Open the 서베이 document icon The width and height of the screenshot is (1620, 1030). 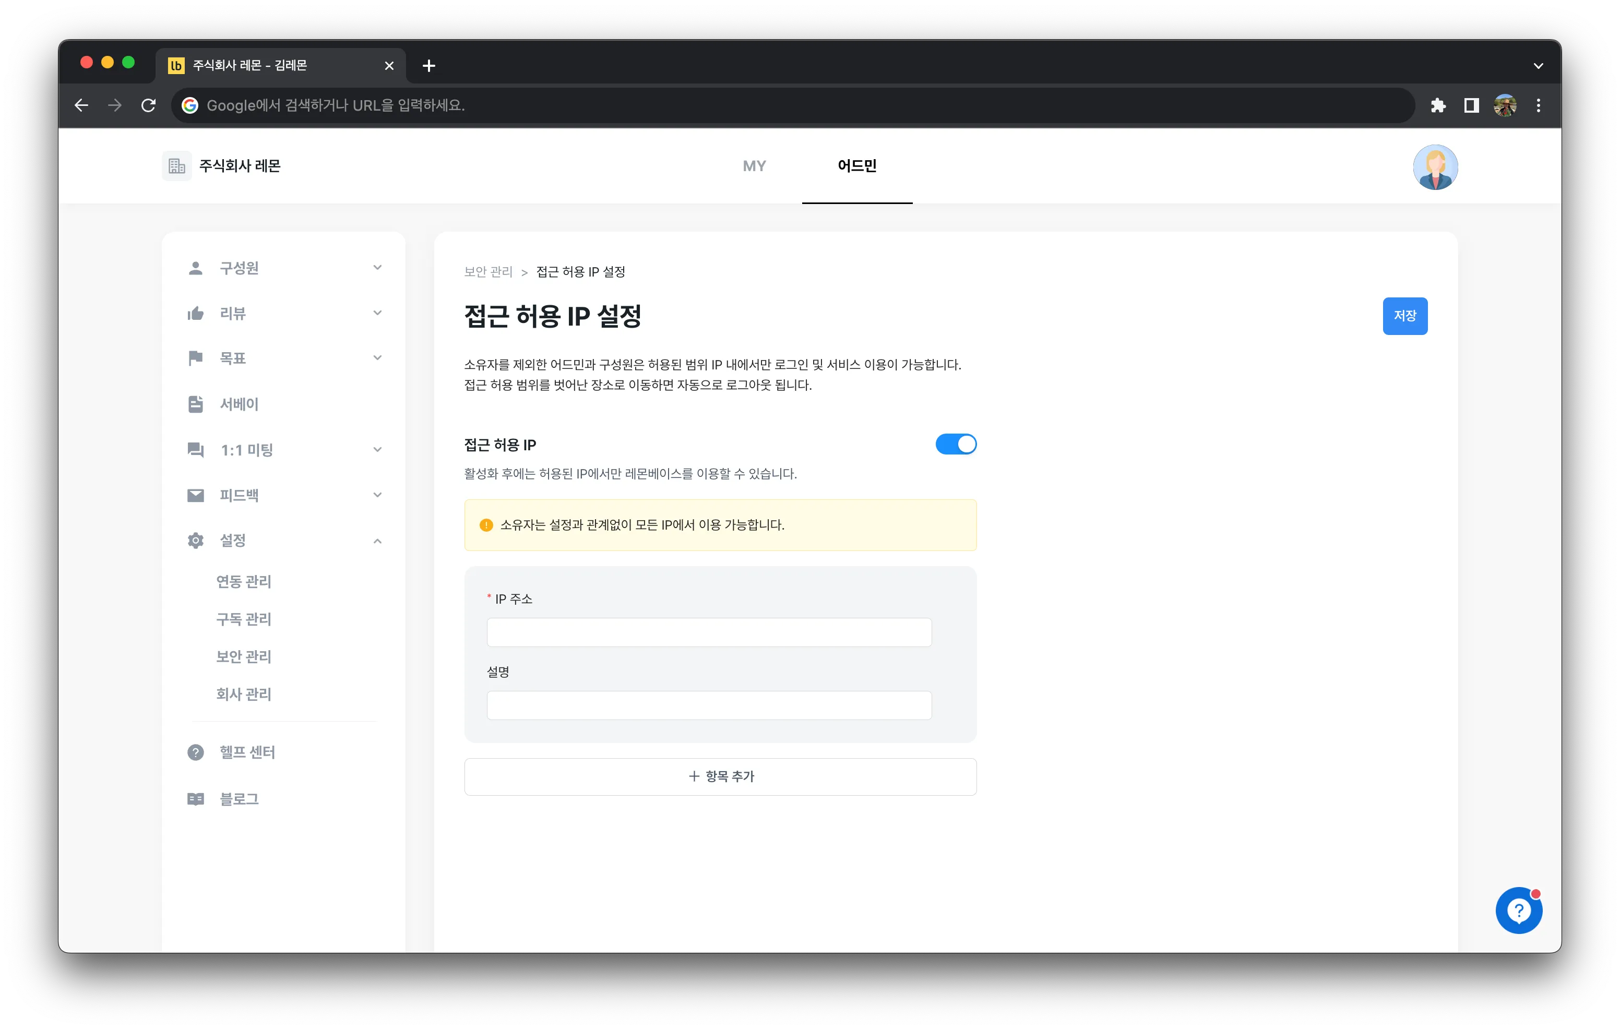tap(195, 404)
